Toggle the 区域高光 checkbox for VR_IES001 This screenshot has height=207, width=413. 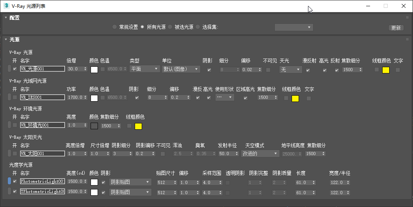pos(246,98)
